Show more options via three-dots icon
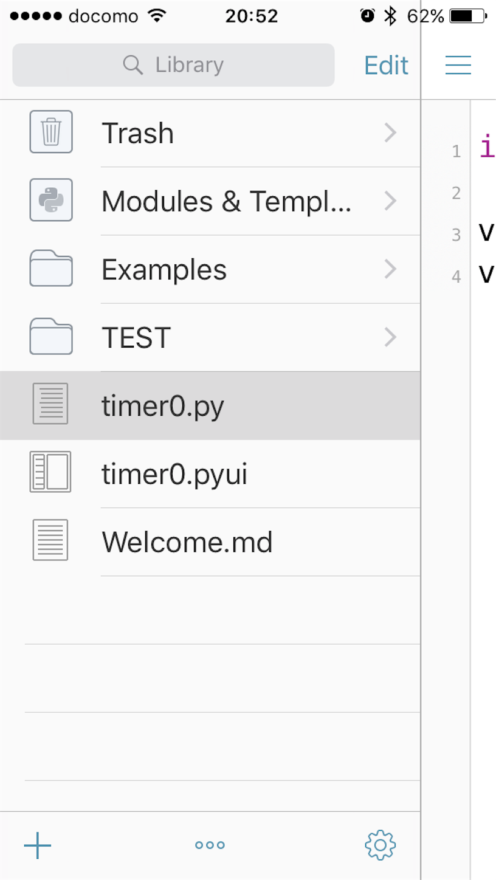The width and height of the screenshot is (496, 880). tap(210, 845)
